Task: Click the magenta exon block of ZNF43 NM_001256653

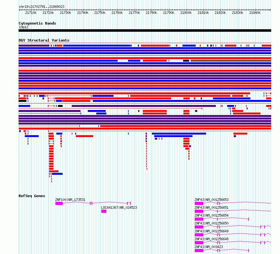Action: pos(199,203)
